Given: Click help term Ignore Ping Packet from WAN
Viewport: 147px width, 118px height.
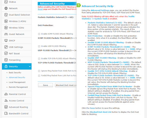Looking at the screenshot, I should click(110, 86).
